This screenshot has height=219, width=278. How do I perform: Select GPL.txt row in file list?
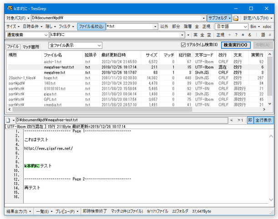click(x=136, y=100)
